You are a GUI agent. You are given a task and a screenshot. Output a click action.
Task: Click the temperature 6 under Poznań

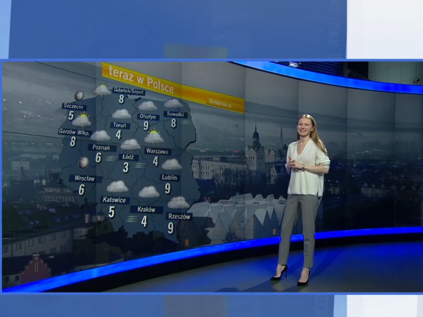tap(98, 157)
